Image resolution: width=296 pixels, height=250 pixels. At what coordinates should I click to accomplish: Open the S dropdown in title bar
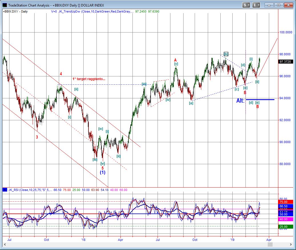(246, 5)
